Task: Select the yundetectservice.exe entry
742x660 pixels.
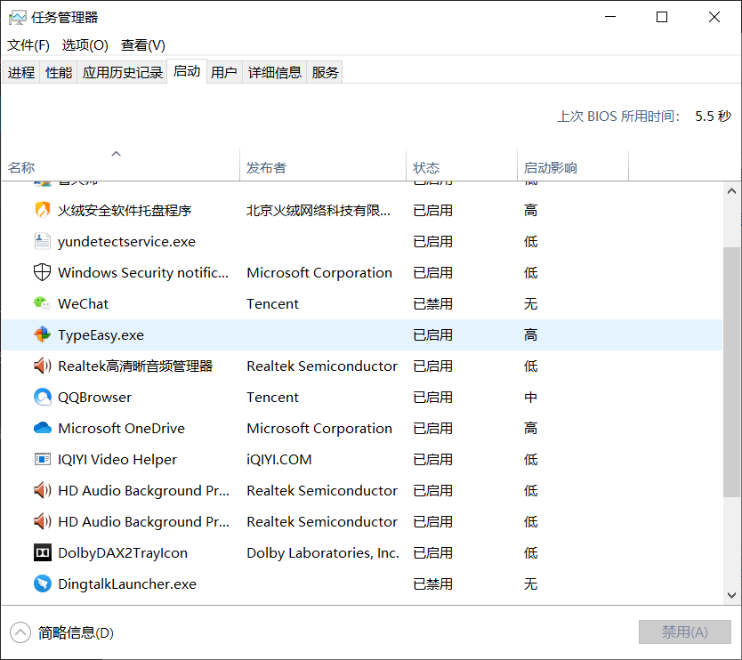Action: (x=126, y=241)
